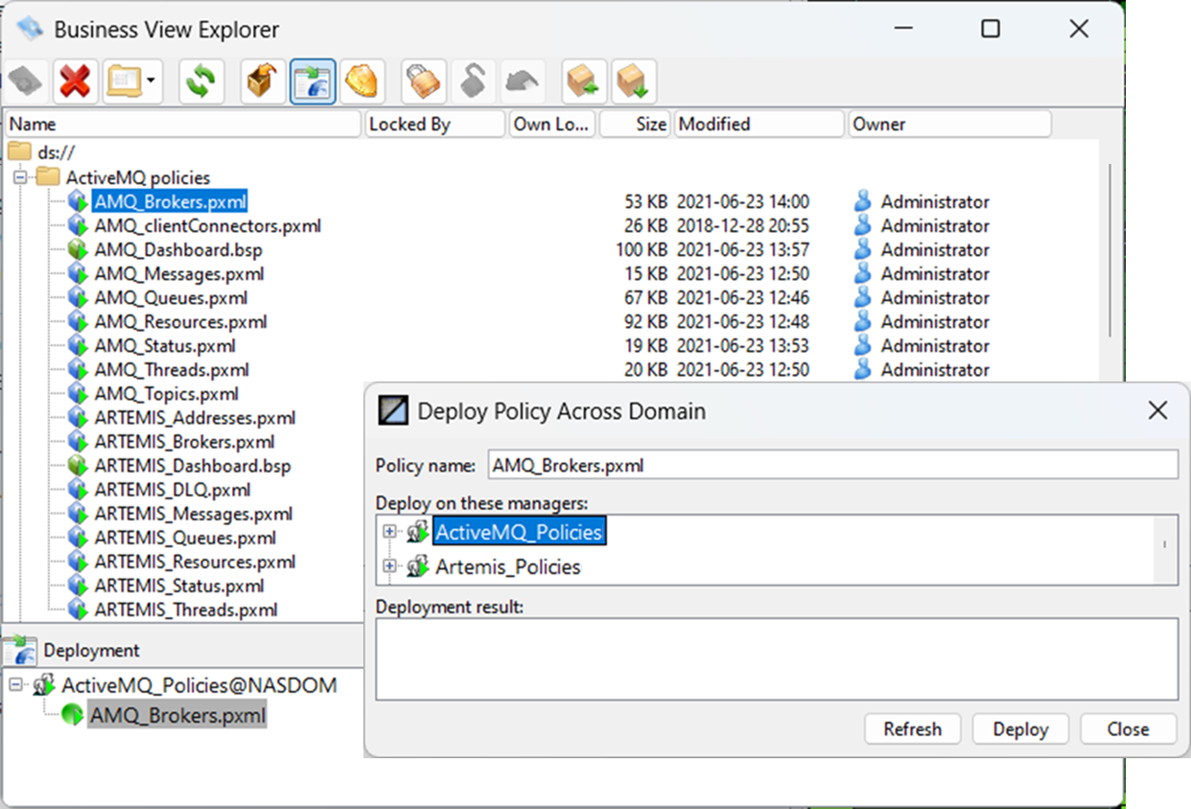The width and height of the screenshot is (1191, 809).
Task: Select AMQ_clientConnectors.pxml file
Action: (207, 225)
